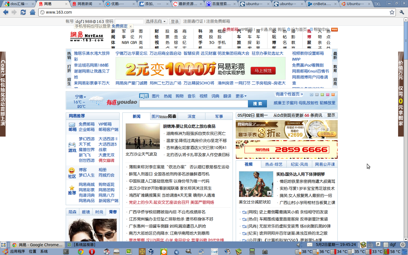
Task: Open a new tab with the plus button
Action: pyautogui.click(x=377, y=4)
